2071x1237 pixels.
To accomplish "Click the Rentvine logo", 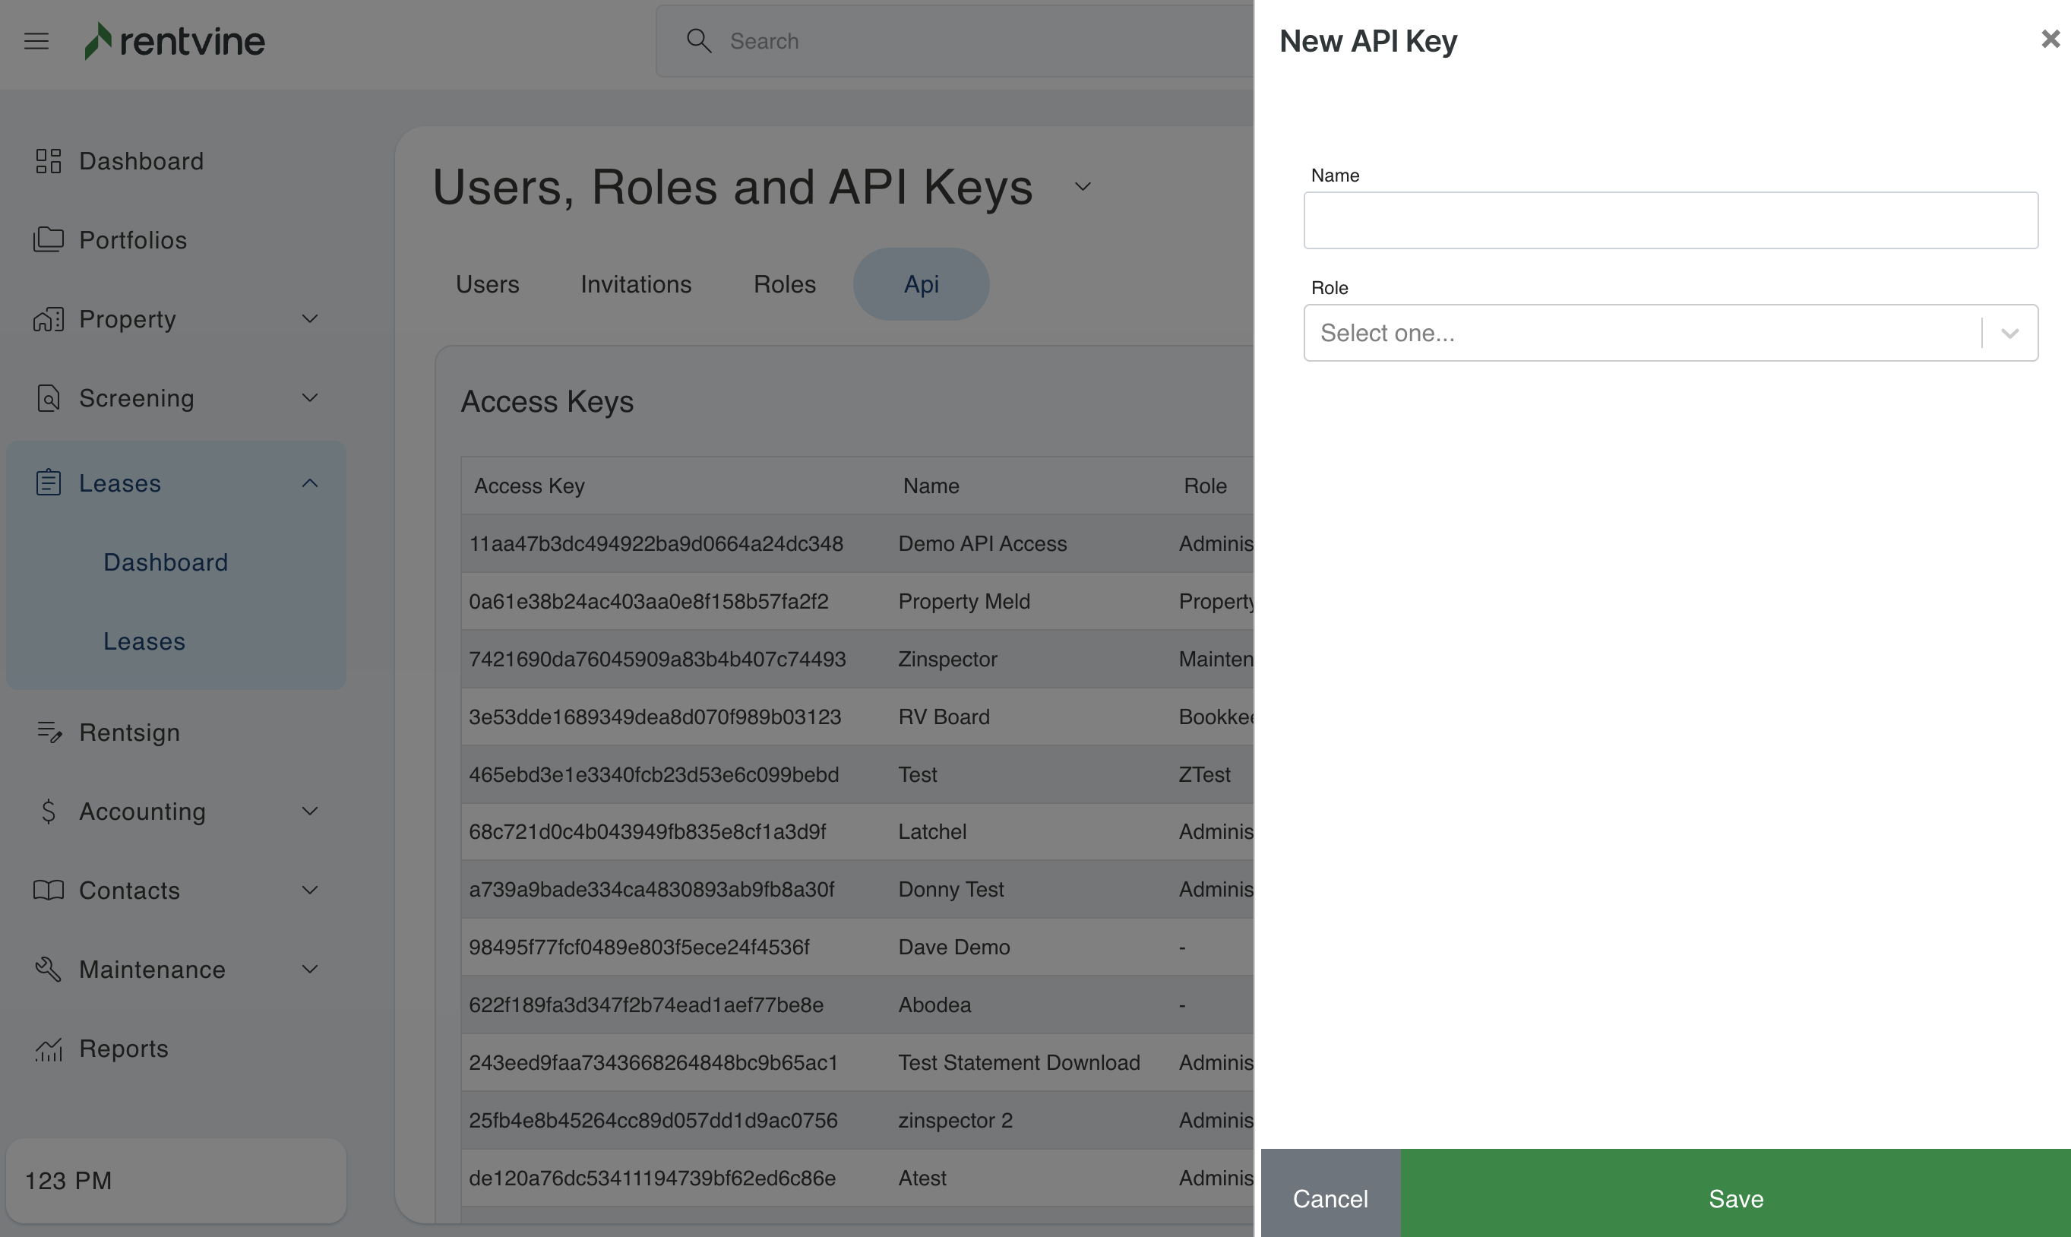I will click(175, 41).
